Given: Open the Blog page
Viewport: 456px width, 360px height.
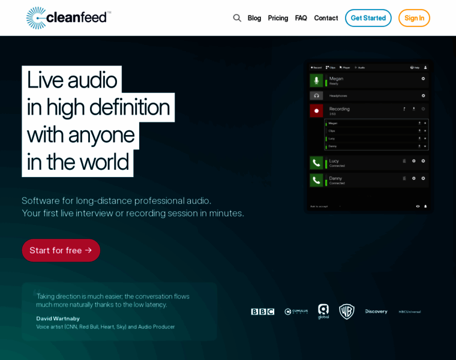Looking at the screenshot, I should coord(254,18).
